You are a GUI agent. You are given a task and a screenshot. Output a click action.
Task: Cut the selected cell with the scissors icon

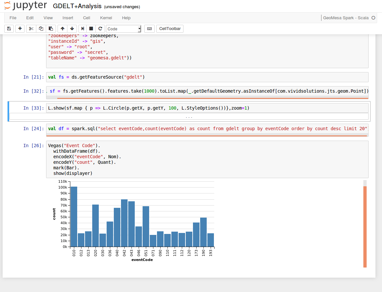(31, 29)
